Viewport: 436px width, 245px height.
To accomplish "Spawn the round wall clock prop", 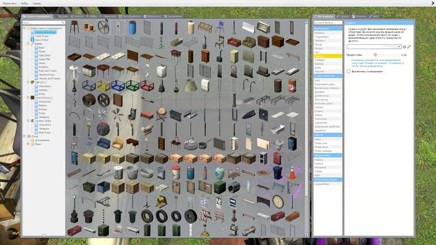I will [277, 201].
